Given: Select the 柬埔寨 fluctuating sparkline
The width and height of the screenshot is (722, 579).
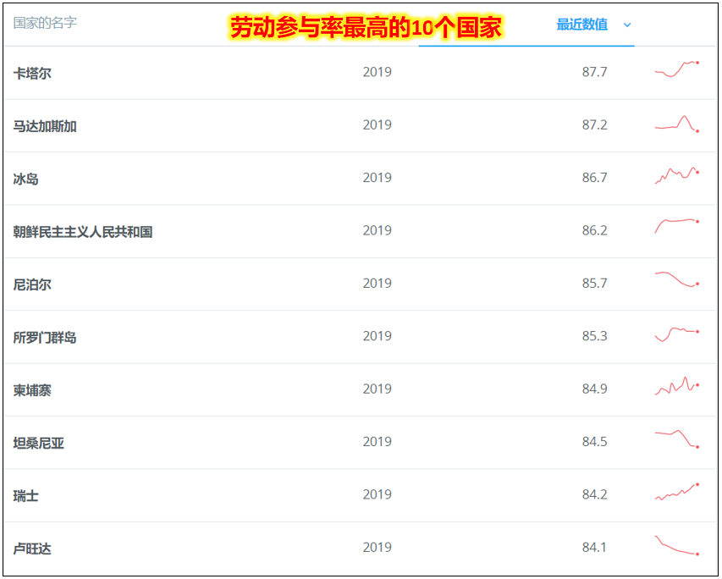Looking at the screenshot, I should 675,386.
